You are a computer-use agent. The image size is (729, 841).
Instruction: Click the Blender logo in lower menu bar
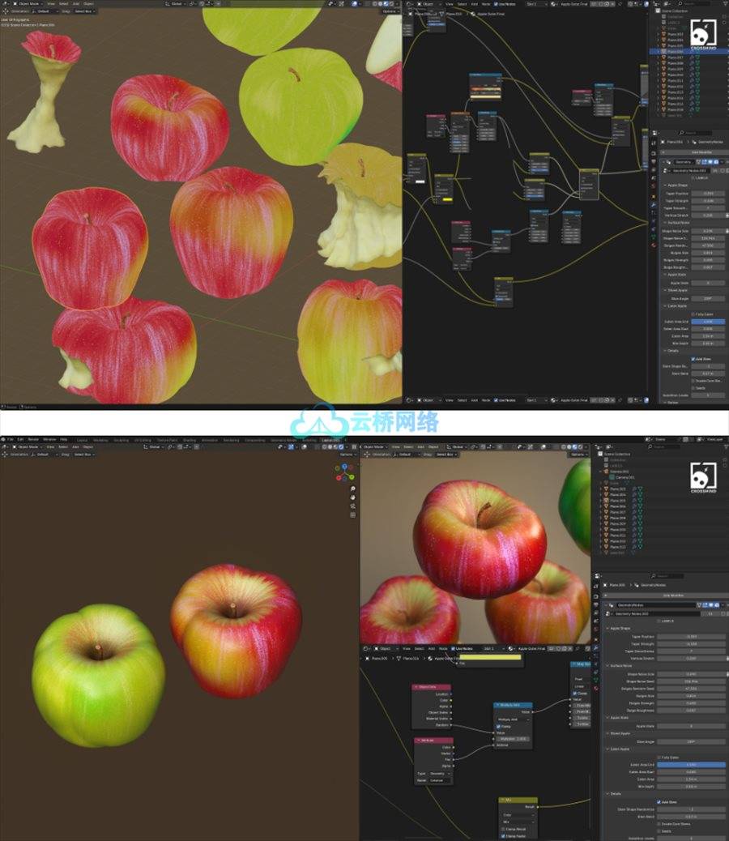point(3,439)
